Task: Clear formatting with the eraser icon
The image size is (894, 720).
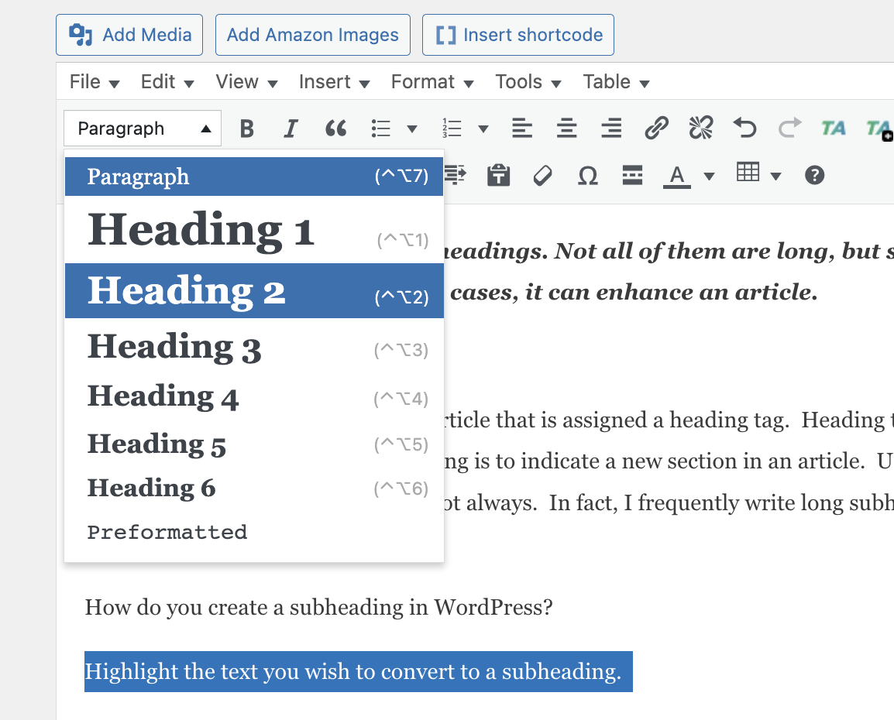Action: coord(543,176)
